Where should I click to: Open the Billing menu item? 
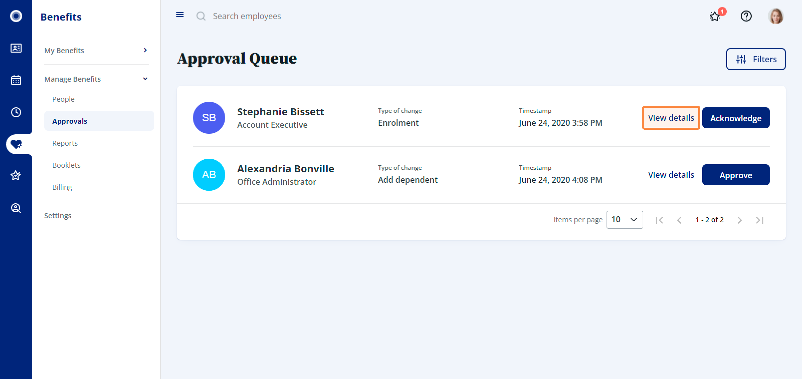tap(62, 187)
